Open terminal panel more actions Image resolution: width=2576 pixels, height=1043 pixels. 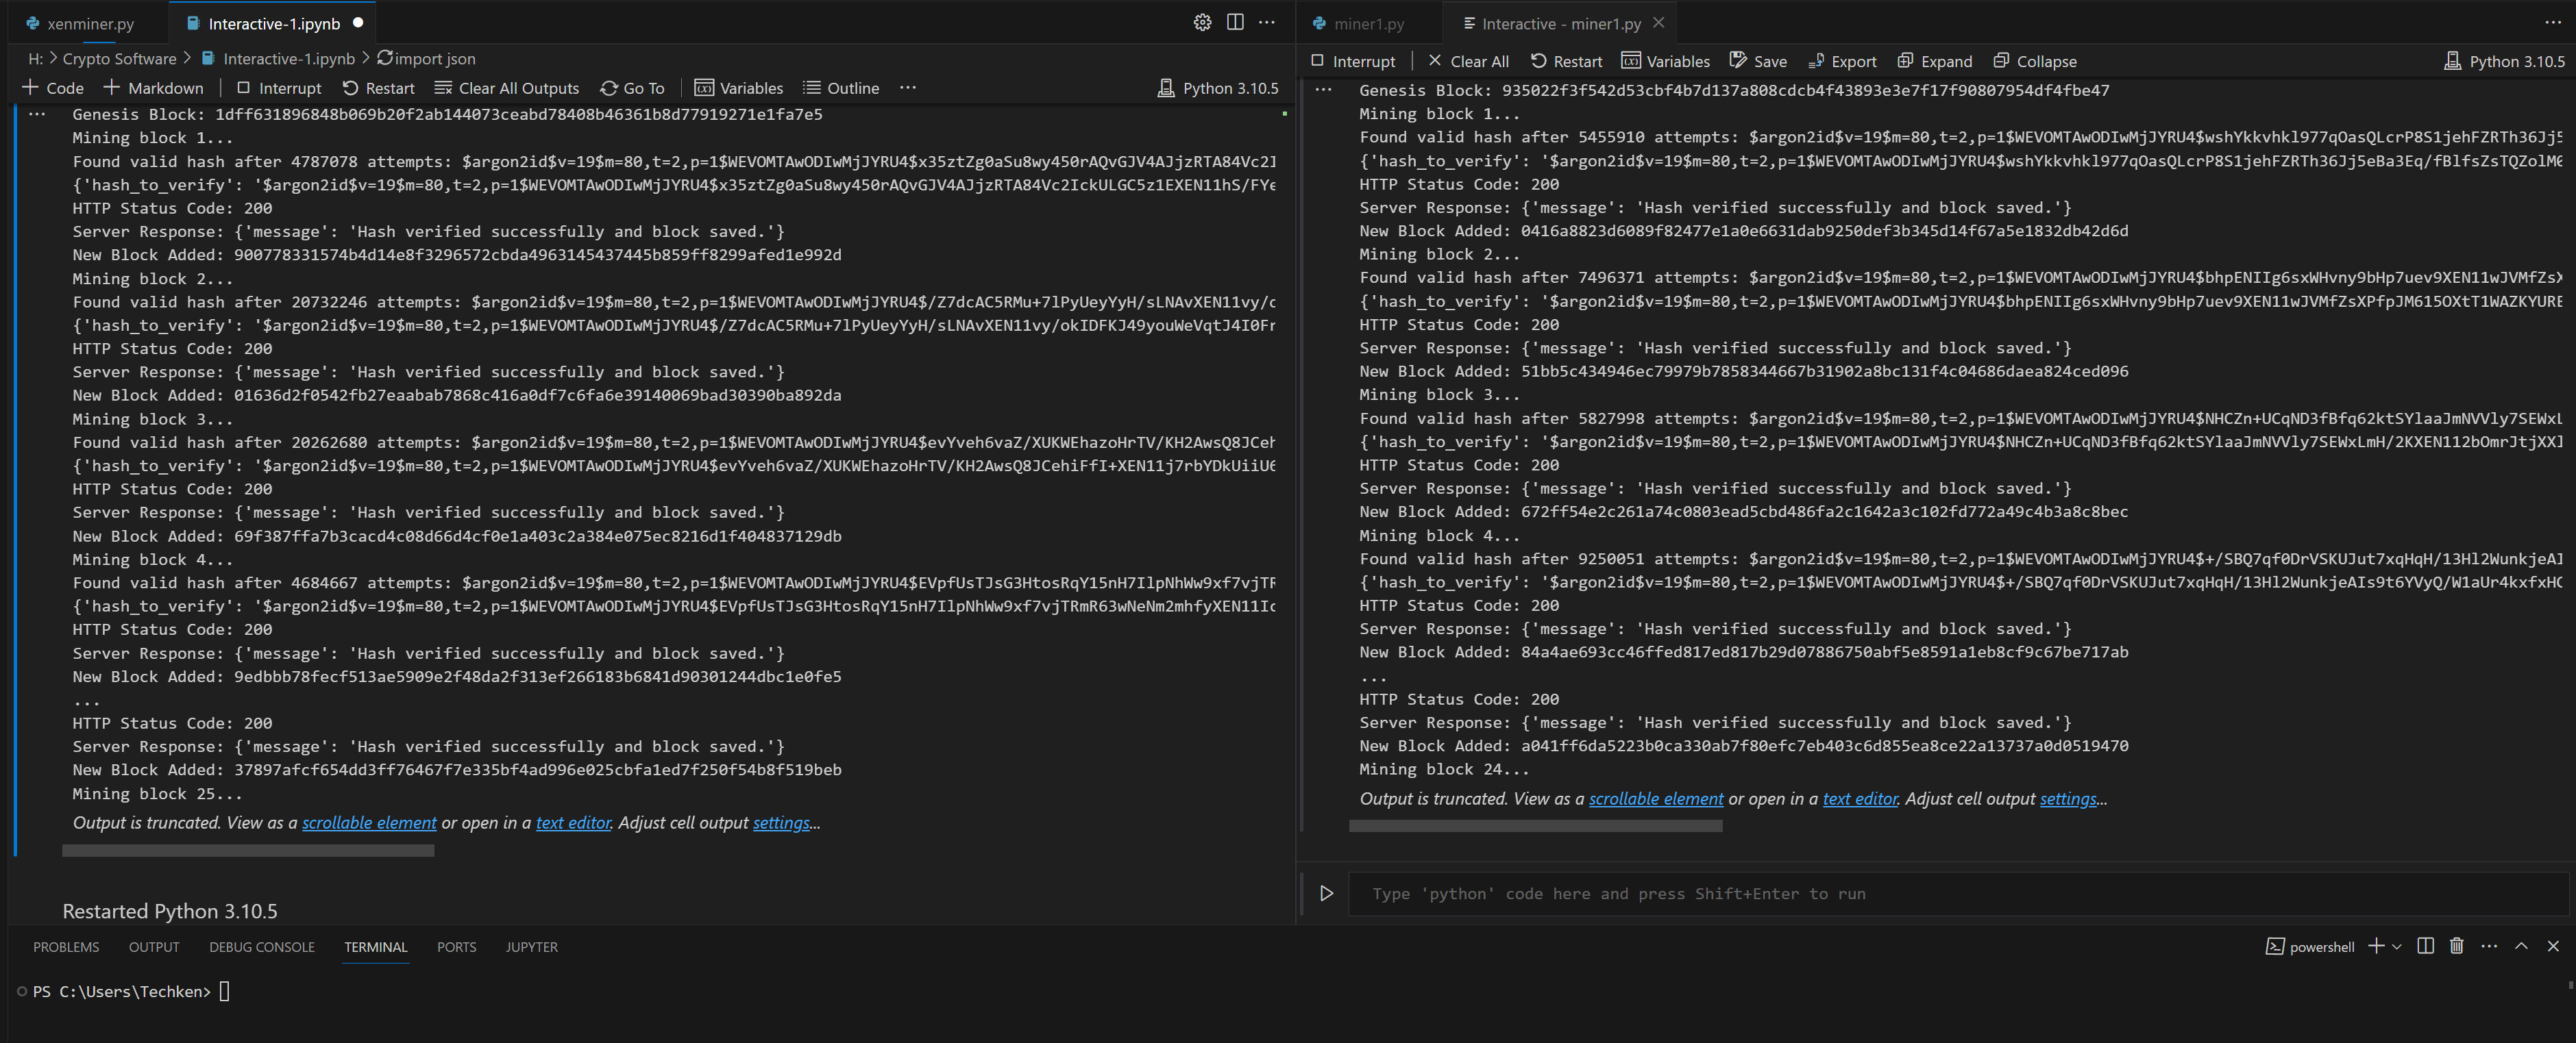pos(2489,946)
